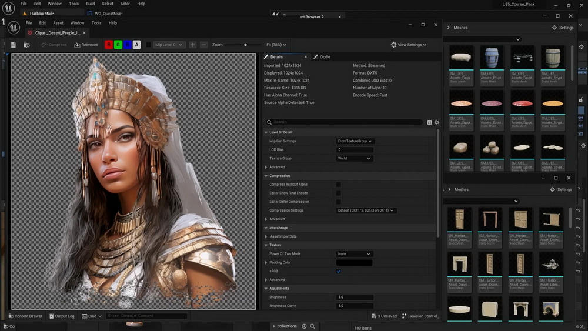Open property matrix table icon near search

point(429,122)
